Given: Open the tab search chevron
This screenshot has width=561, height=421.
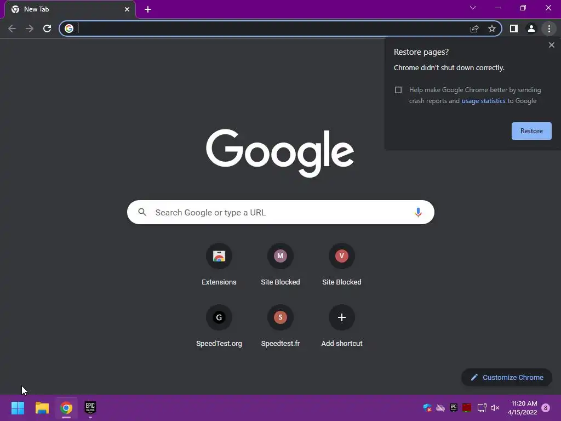Looking at the screenshot, I should point(473,8).
